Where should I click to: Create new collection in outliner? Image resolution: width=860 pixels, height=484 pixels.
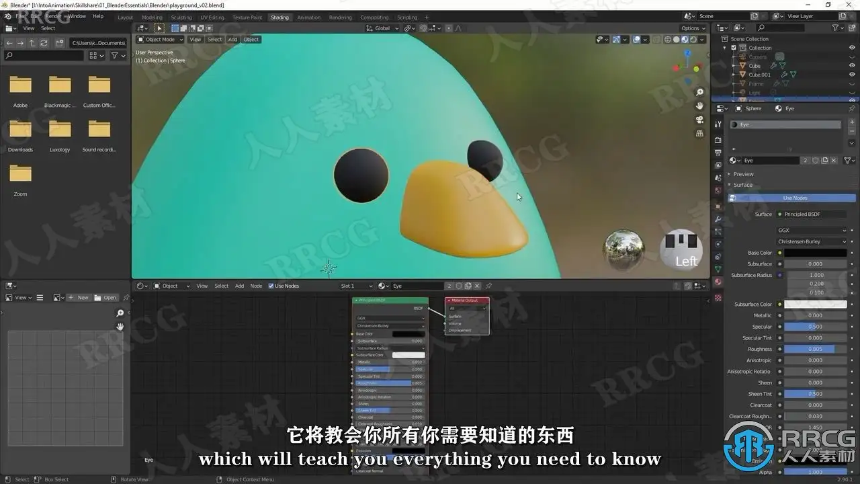(x=852, y=28)
